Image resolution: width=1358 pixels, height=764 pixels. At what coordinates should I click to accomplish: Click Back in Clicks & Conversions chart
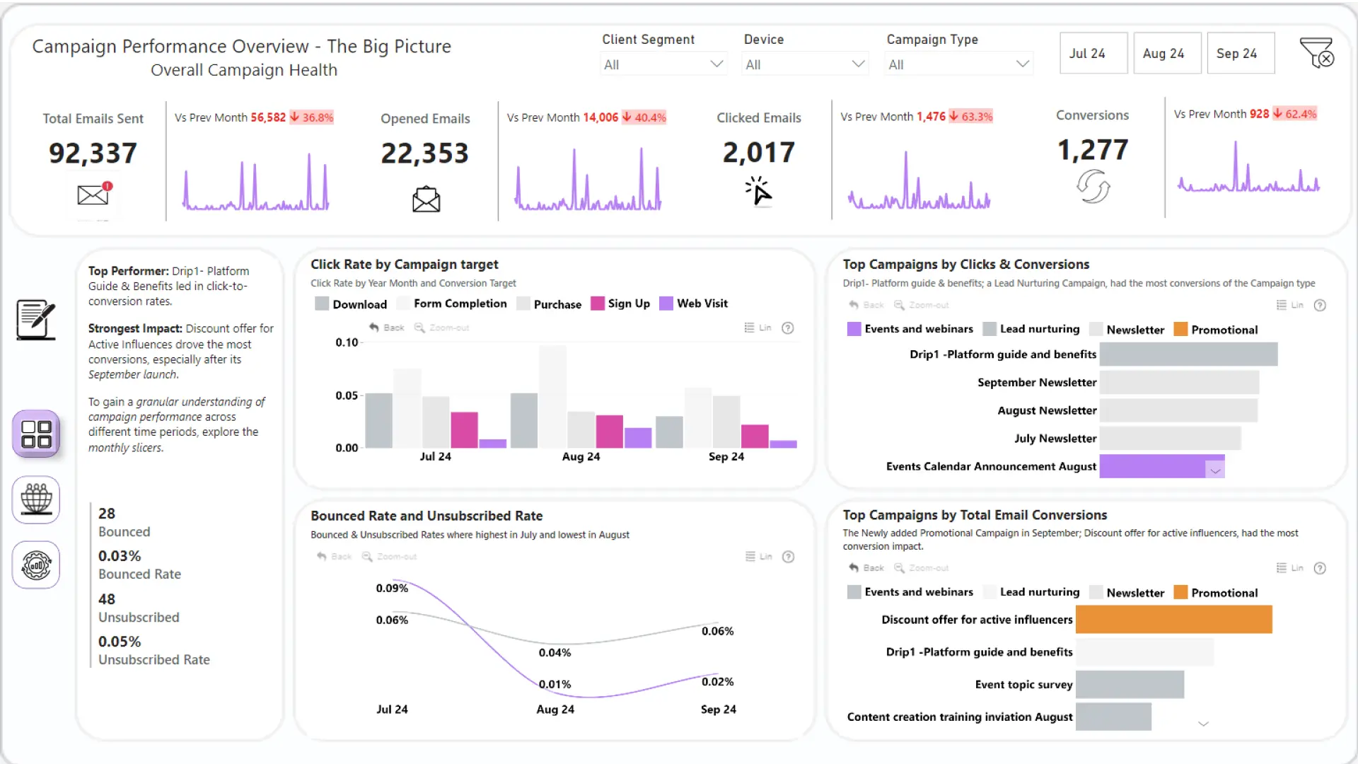click(x=866, y=305)
